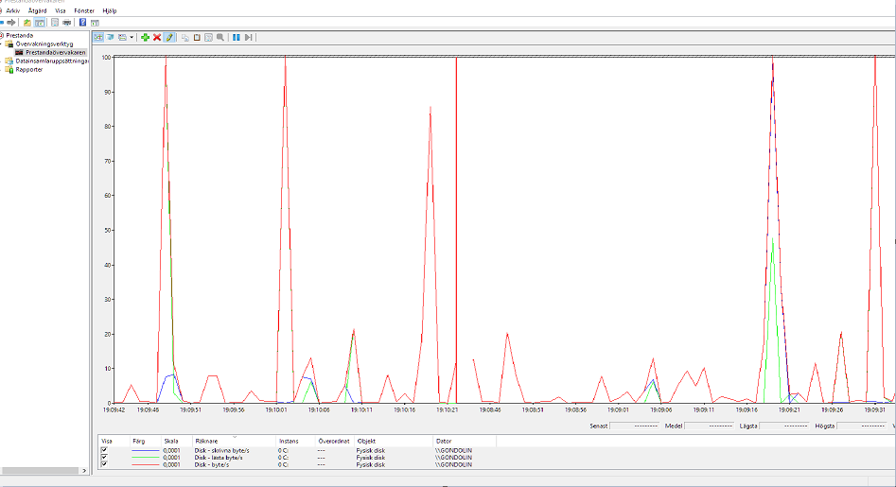Viewport: 896px width, 487px height.
Task: Delete the selected counter with the red X
Action: (x=157, y=37)
